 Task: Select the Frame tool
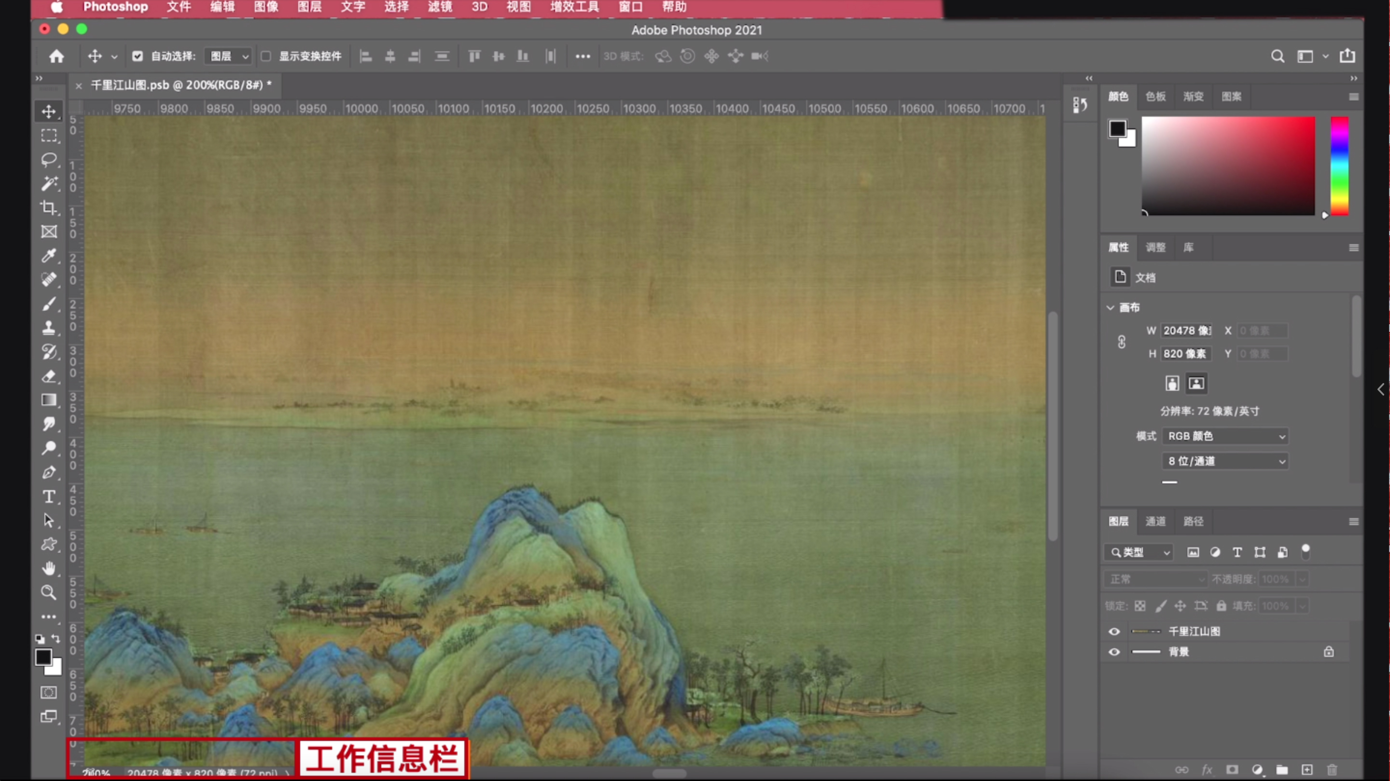(49, 232)
